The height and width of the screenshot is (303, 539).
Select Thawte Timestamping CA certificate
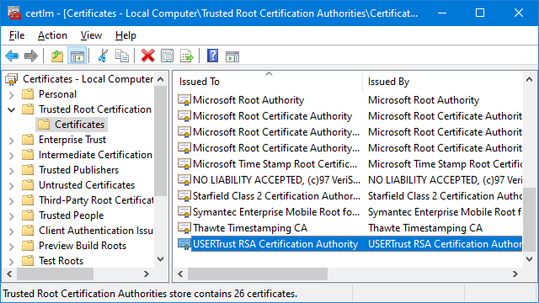point(250,228)
